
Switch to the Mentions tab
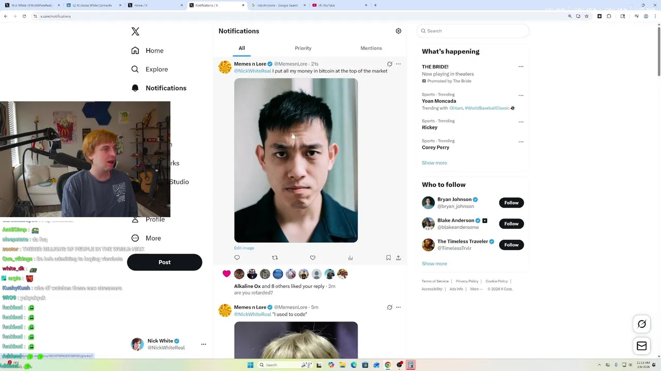tap(371, 48)
